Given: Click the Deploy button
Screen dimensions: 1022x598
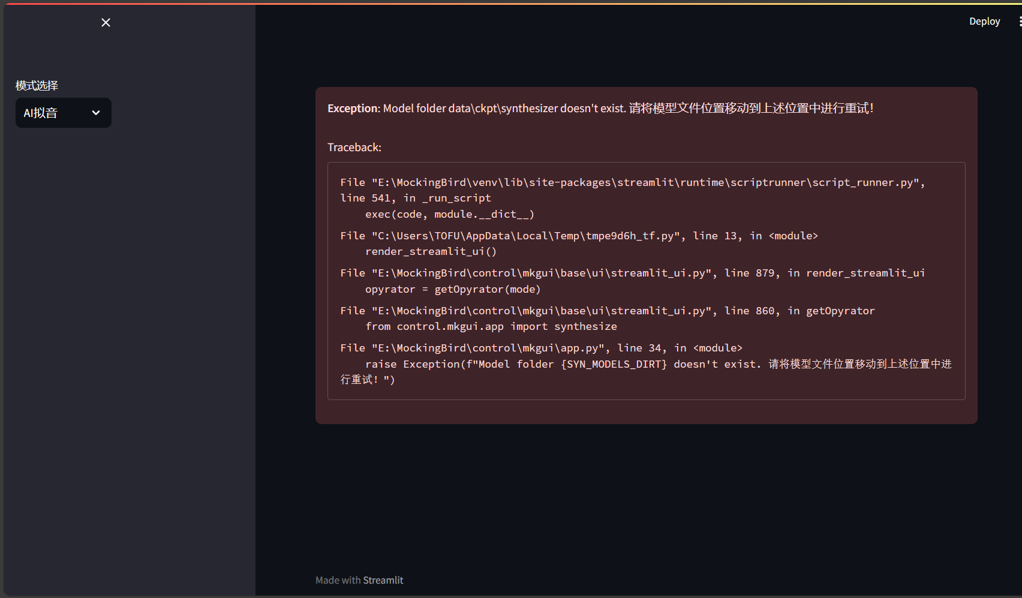Looking at the screenshot, I should (984, 22).
